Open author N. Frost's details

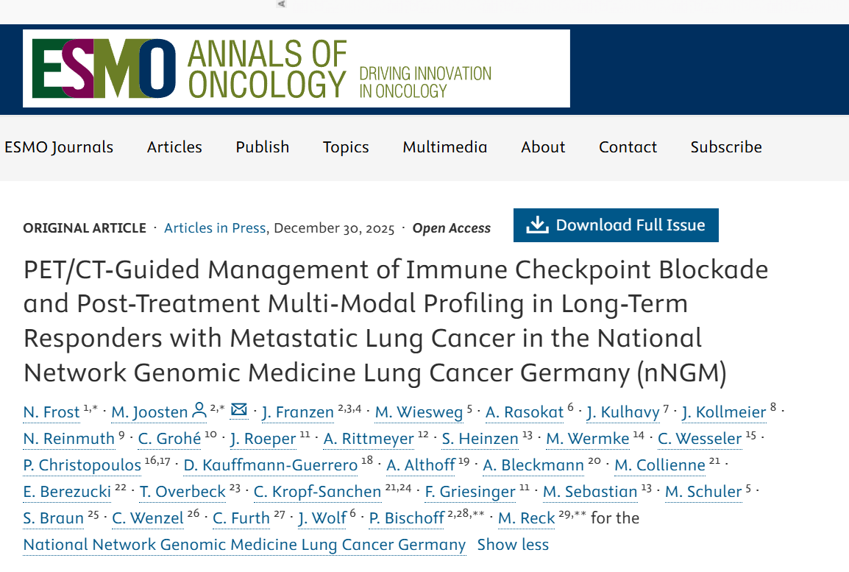(51, 412)
